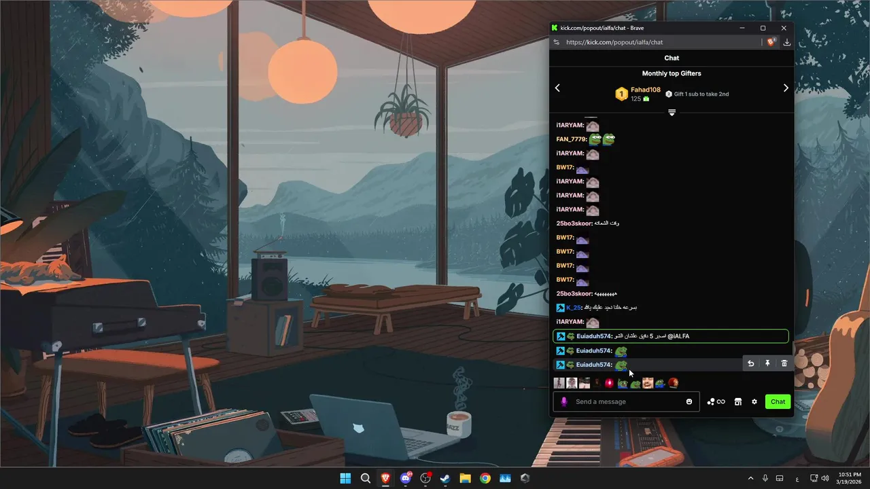The width and height of the screenshot is (870, 489).
Task: Select the red gem emote in quick emotes
Action: tap(610, 383)
